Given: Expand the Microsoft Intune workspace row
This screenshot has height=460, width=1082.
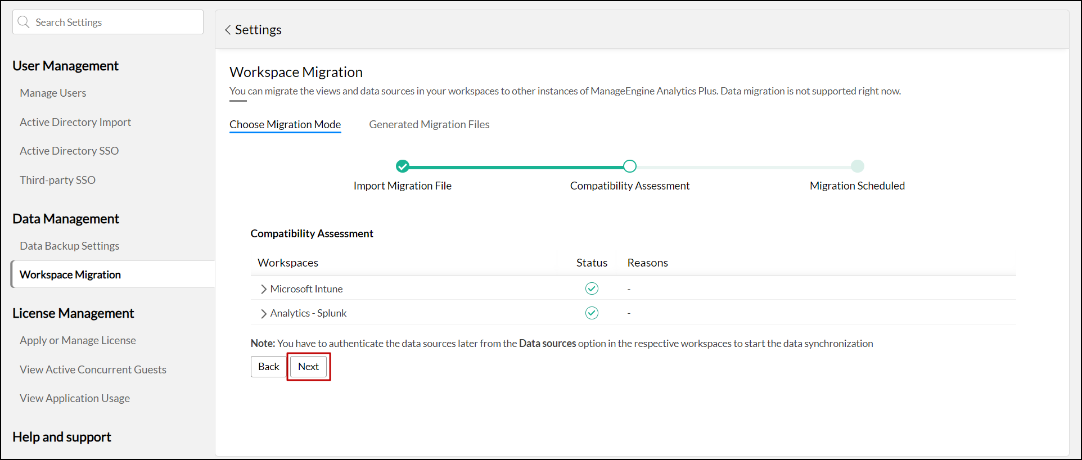Looking at the screenshot, I should [263, 289].
